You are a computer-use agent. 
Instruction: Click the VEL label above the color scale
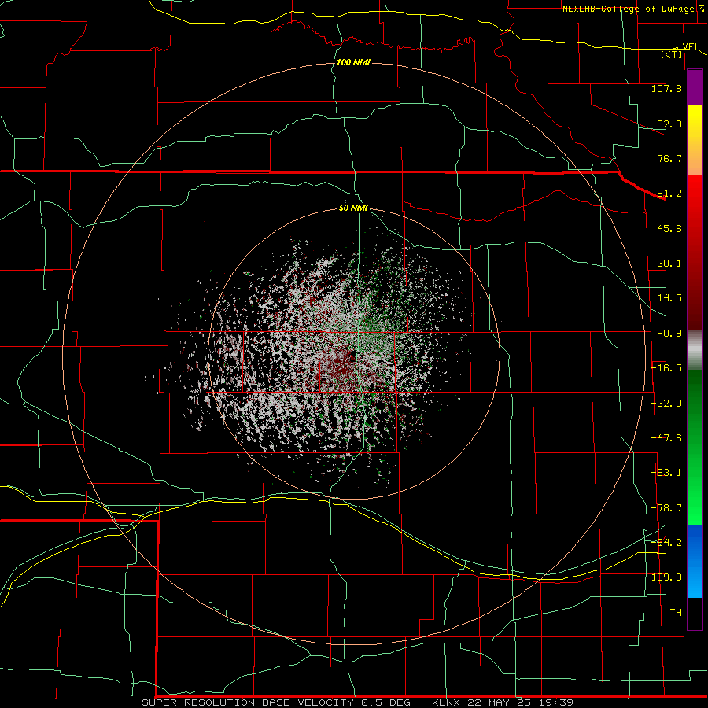pos(691,46)
